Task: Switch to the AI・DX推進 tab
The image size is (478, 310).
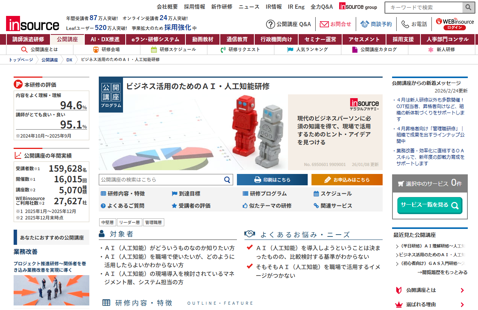Action: pos(105,39)
